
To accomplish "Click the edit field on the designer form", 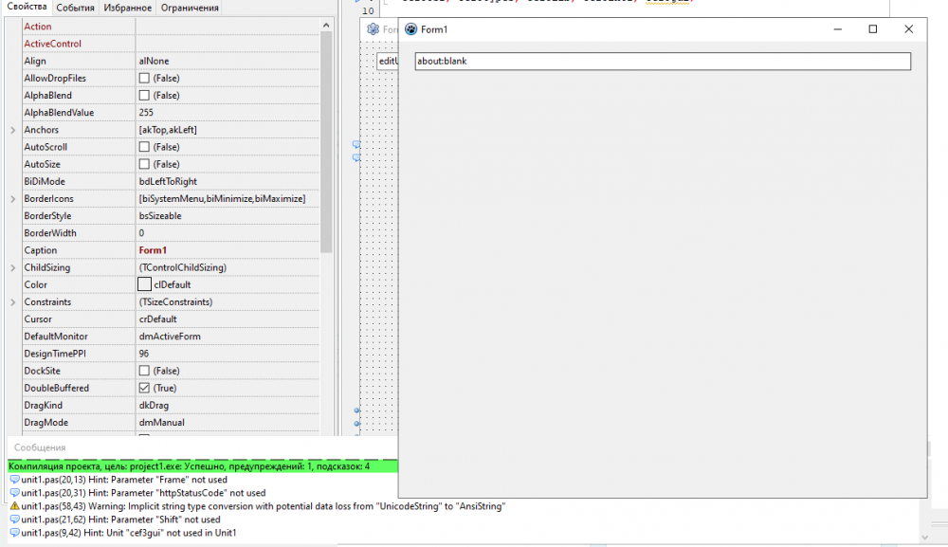I will pyautogui.click(x=388, y=61).
